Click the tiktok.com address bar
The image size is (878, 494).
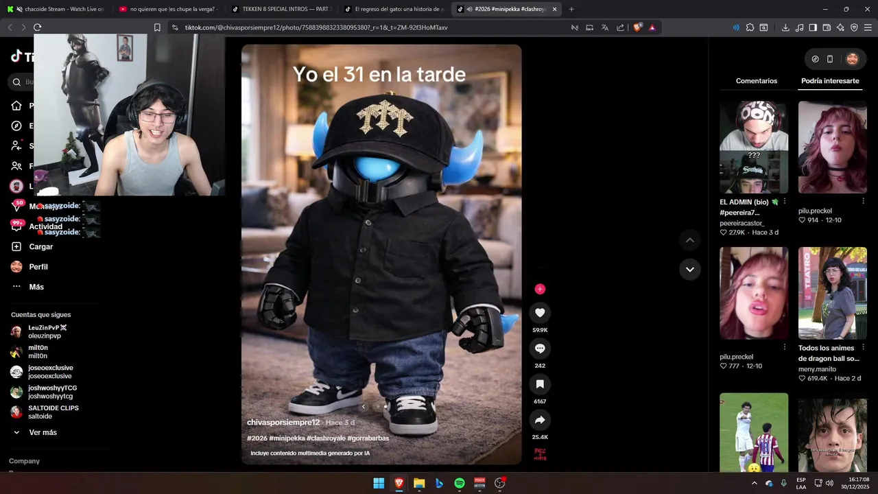tap(370, 27)
